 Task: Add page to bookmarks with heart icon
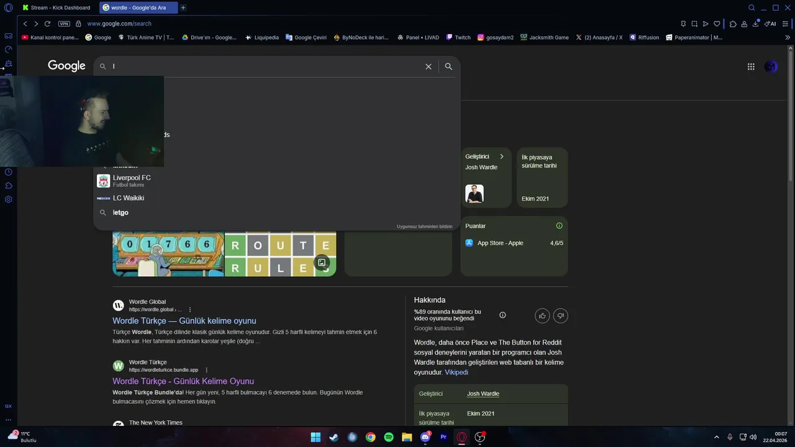717,24
